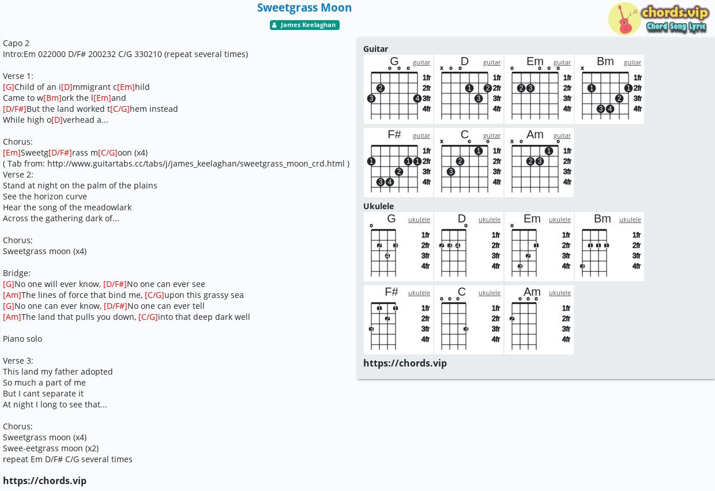Follow the 'guitar' link beside the F# chord

click(422, 135)
